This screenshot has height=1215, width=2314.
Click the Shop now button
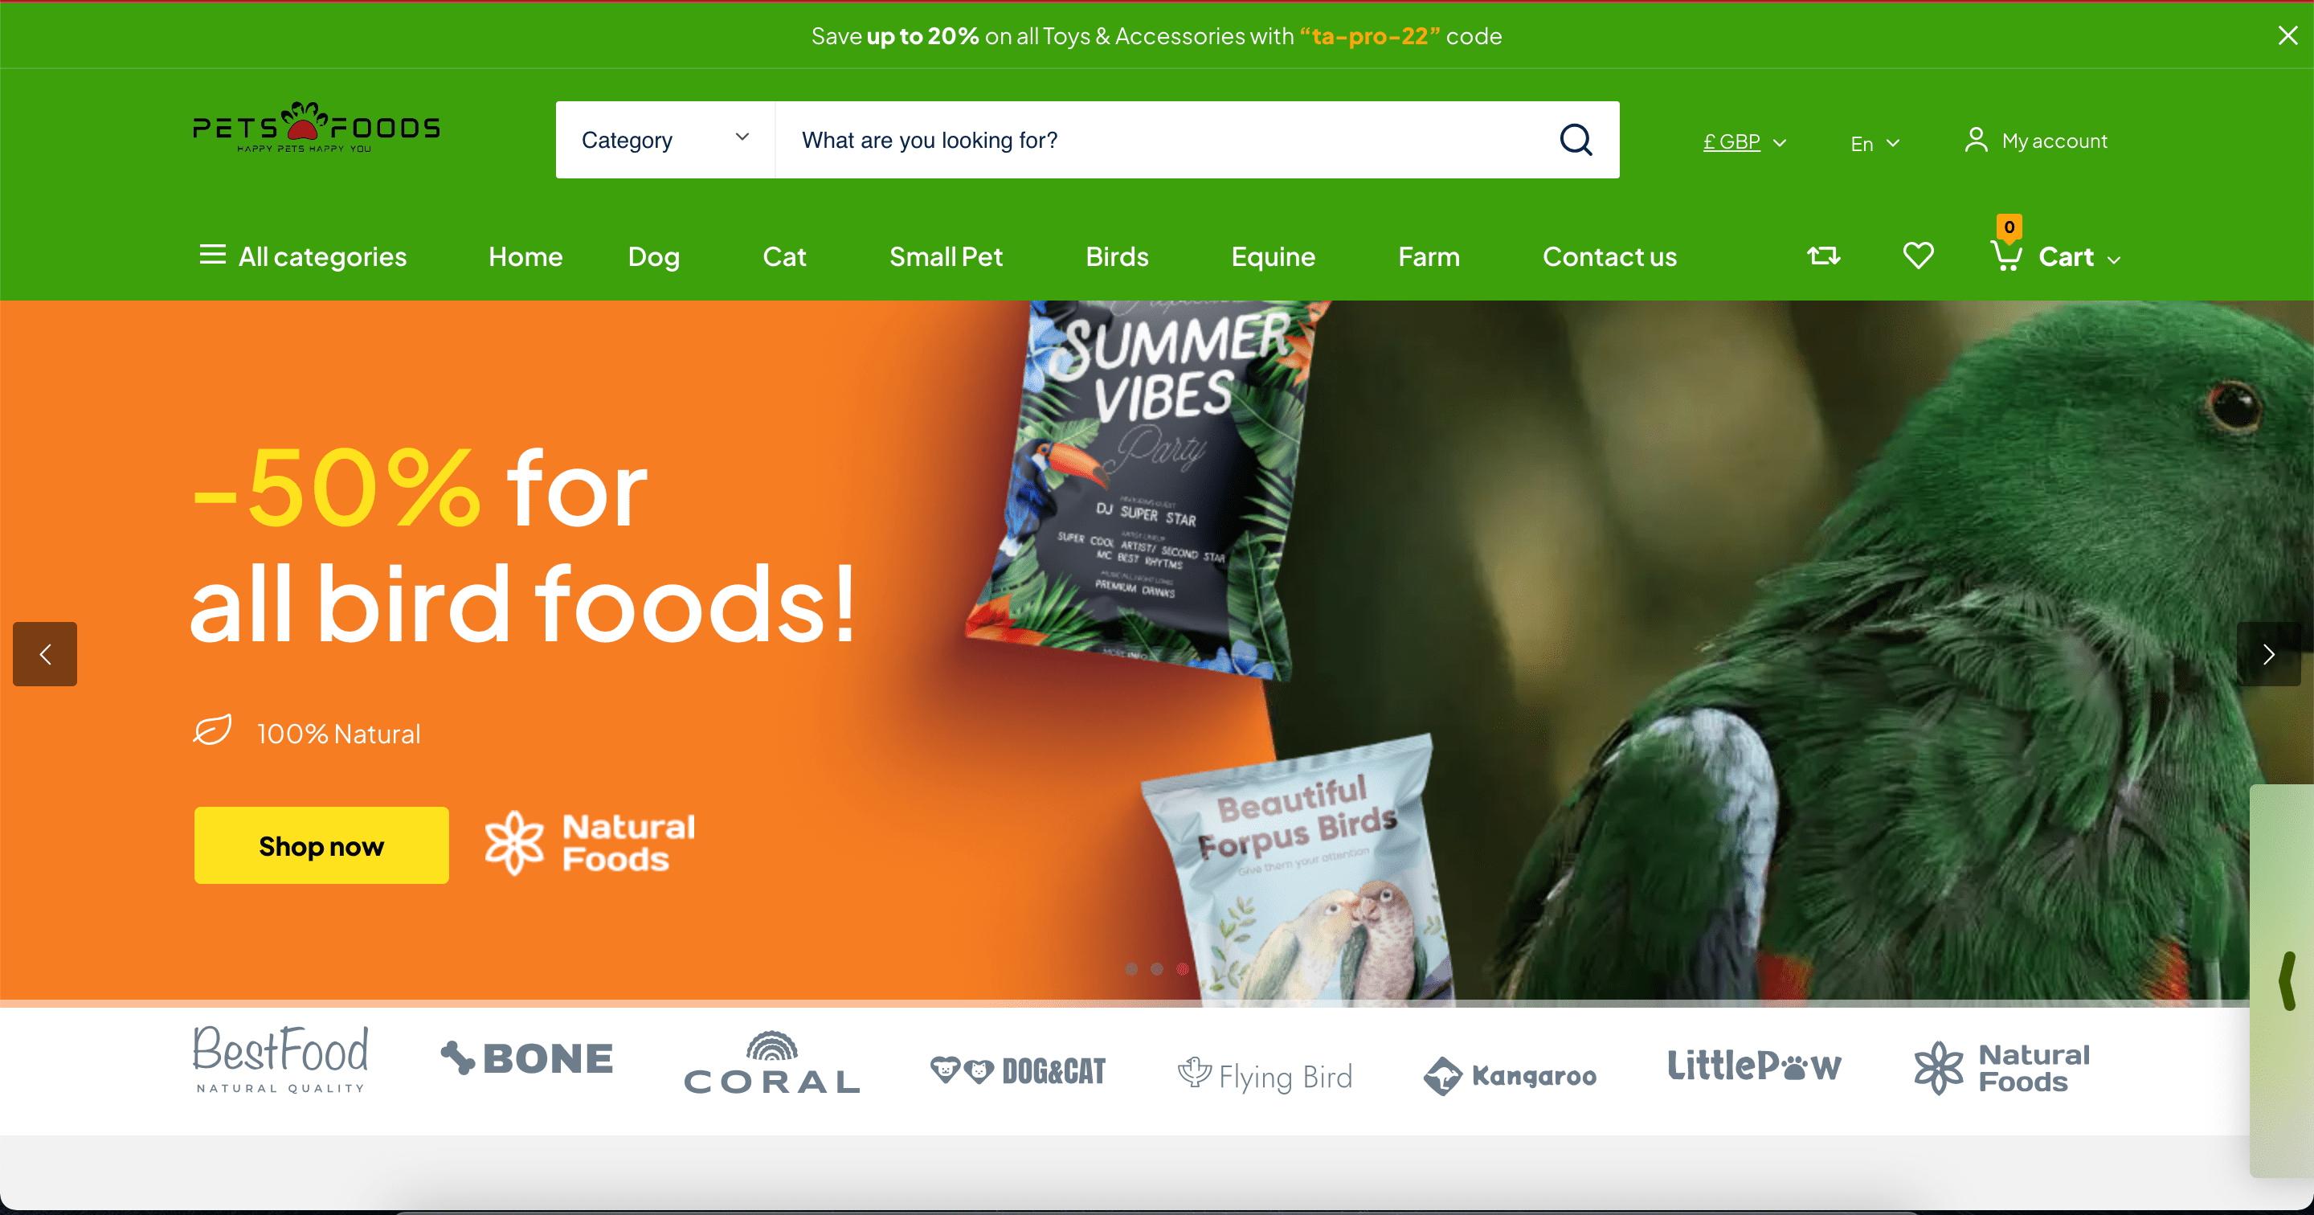tap(321, 845)
